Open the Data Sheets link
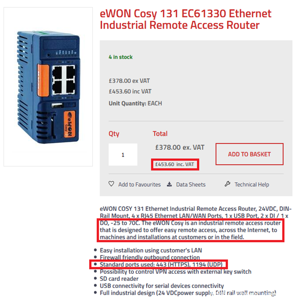The height and width of the screenshot is (302, 303). pos(191,184)
